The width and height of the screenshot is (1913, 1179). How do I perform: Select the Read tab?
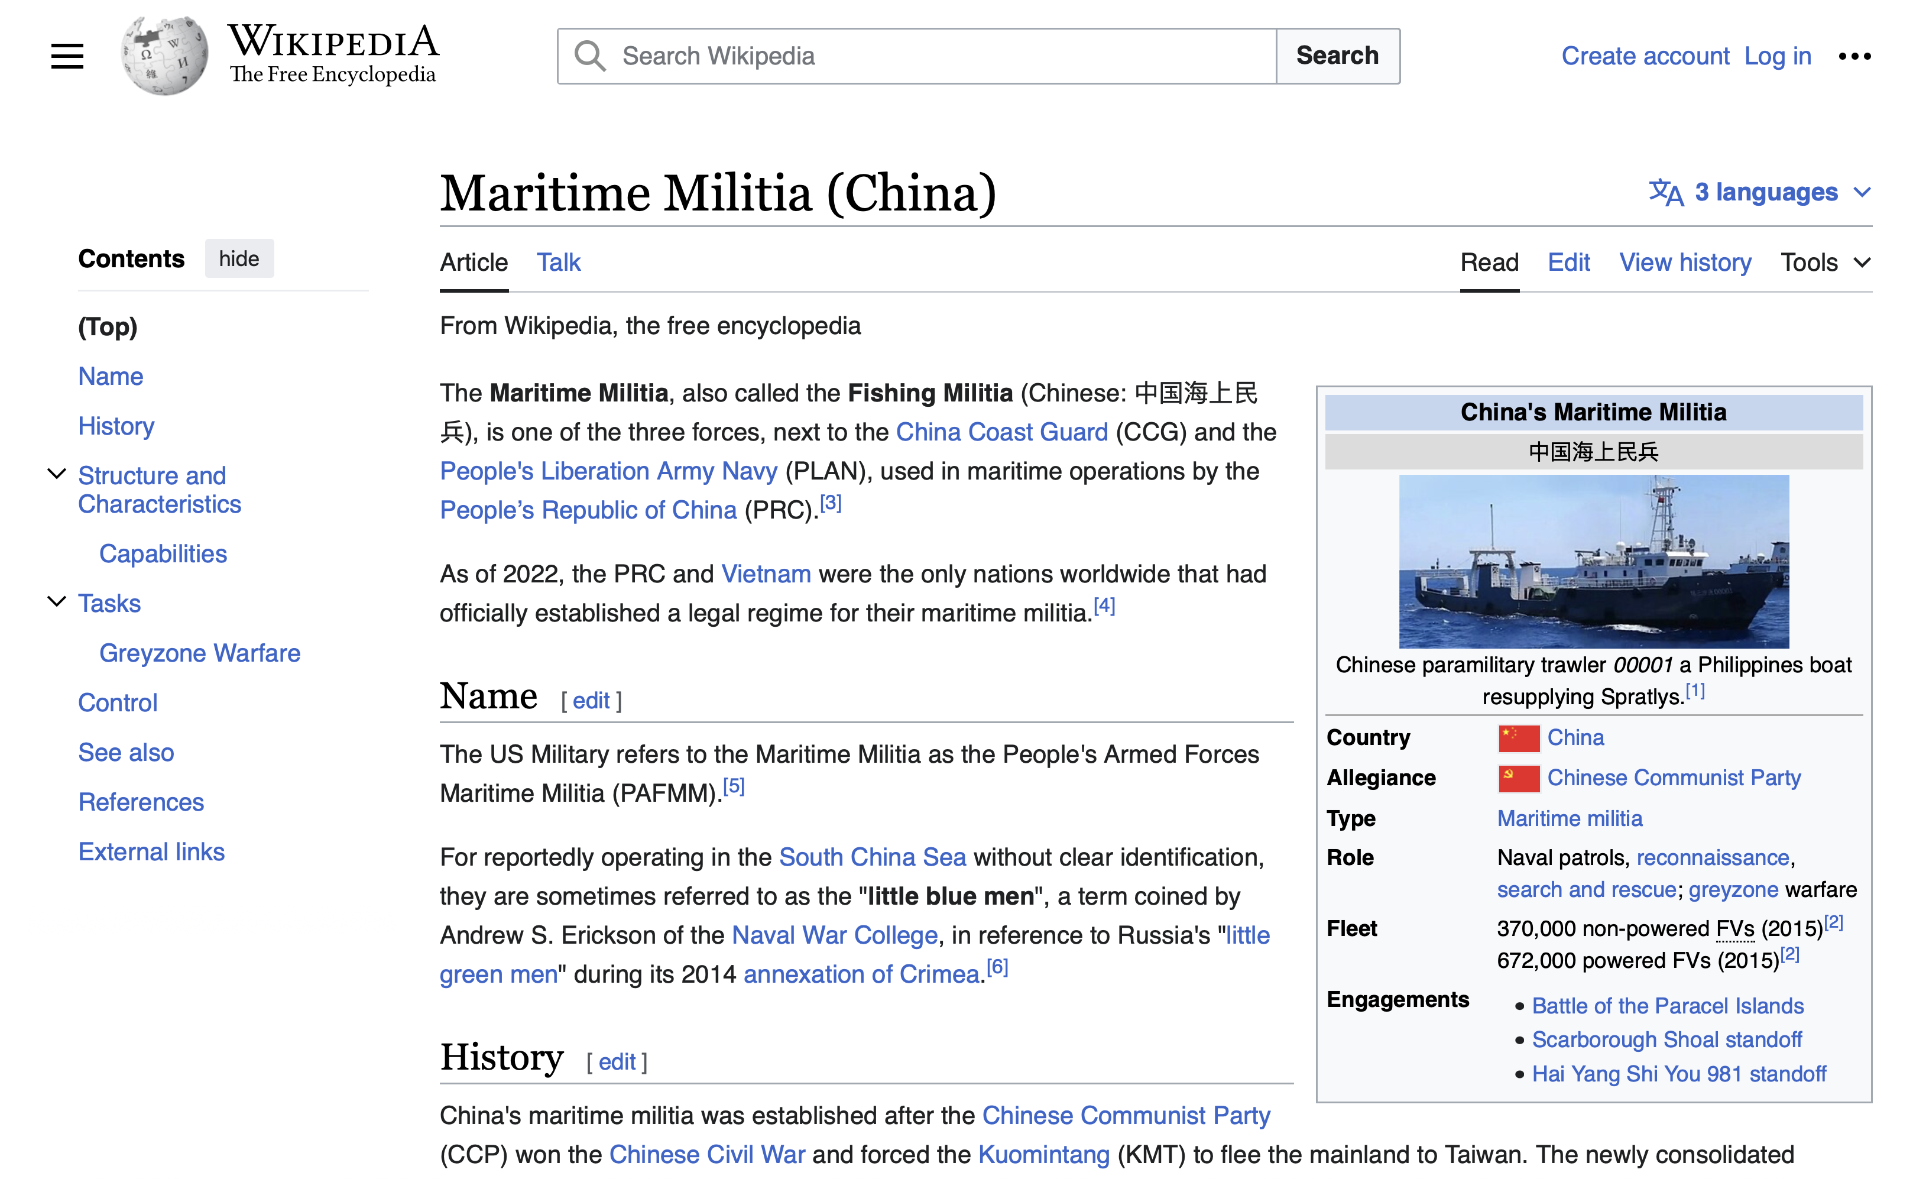1489,262
